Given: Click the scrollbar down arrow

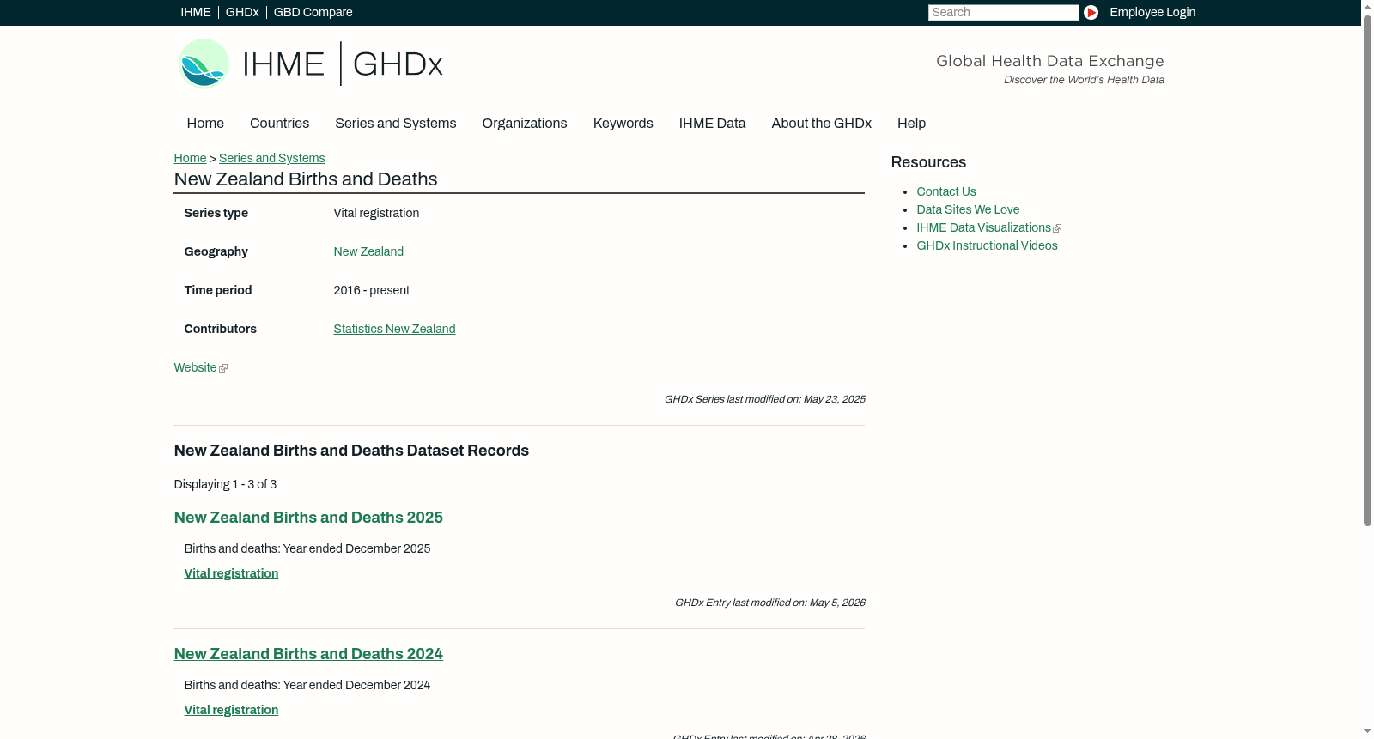Looking at the screenshot, I should click(x=1367, y=732).
